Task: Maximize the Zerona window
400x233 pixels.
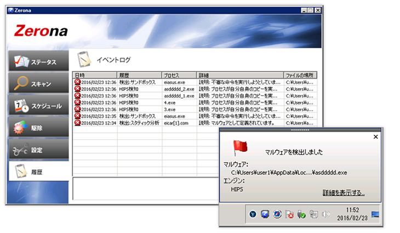Action: pyautogui.click(x=310, y=10)
